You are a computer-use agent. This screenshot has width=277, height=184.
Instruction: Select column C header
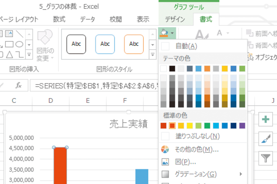click(x=16, y=101)
